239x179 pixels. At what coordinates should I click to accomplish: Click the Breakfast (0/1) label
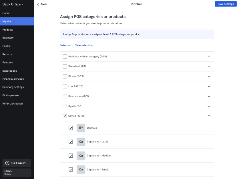[x=77, y=66]
